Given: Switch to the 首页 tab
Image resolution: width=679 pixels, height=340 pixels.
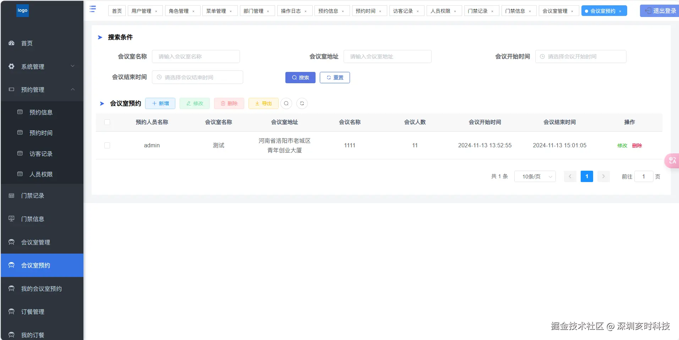Looking at the screenshot, I should (x=117, y=11).
